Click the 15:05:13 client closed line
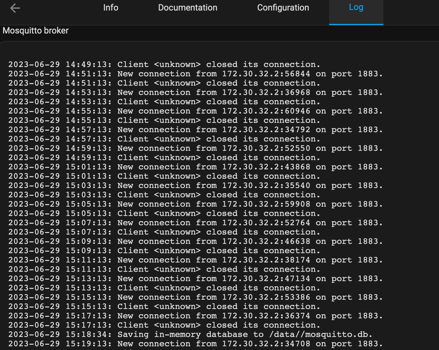 (164, 213)
